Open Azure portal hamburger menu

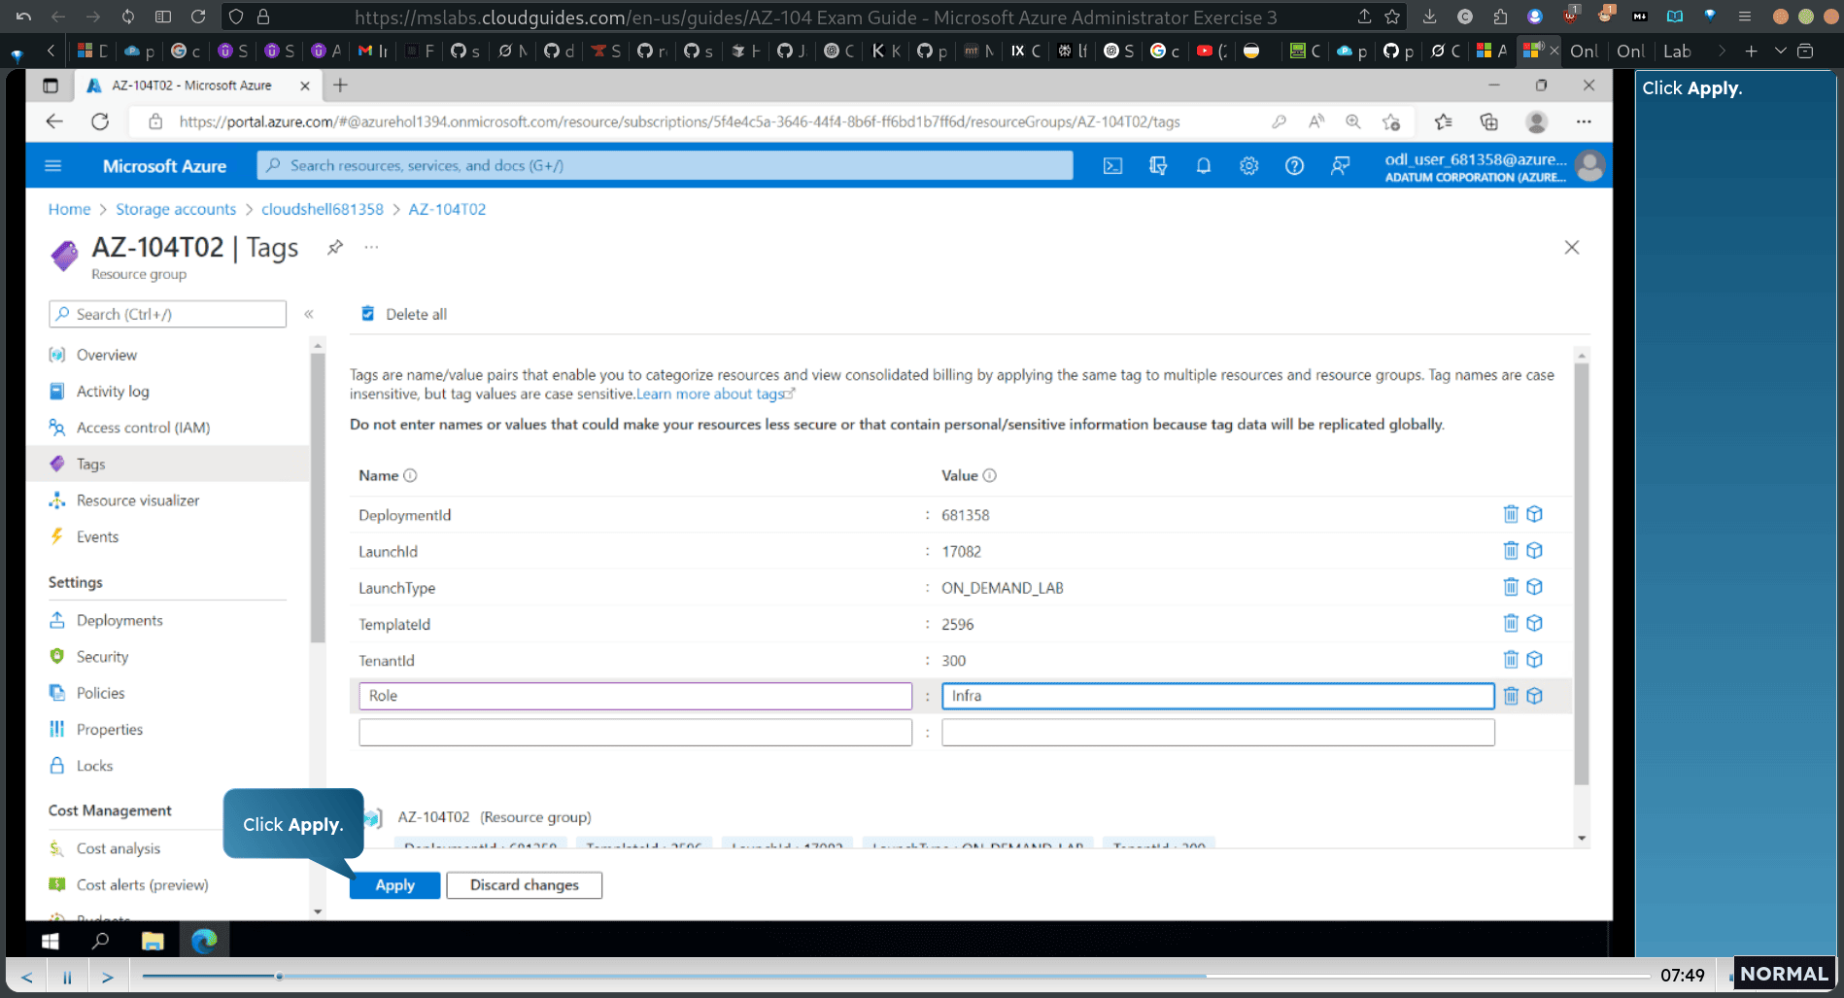click(x=53, y=166)
